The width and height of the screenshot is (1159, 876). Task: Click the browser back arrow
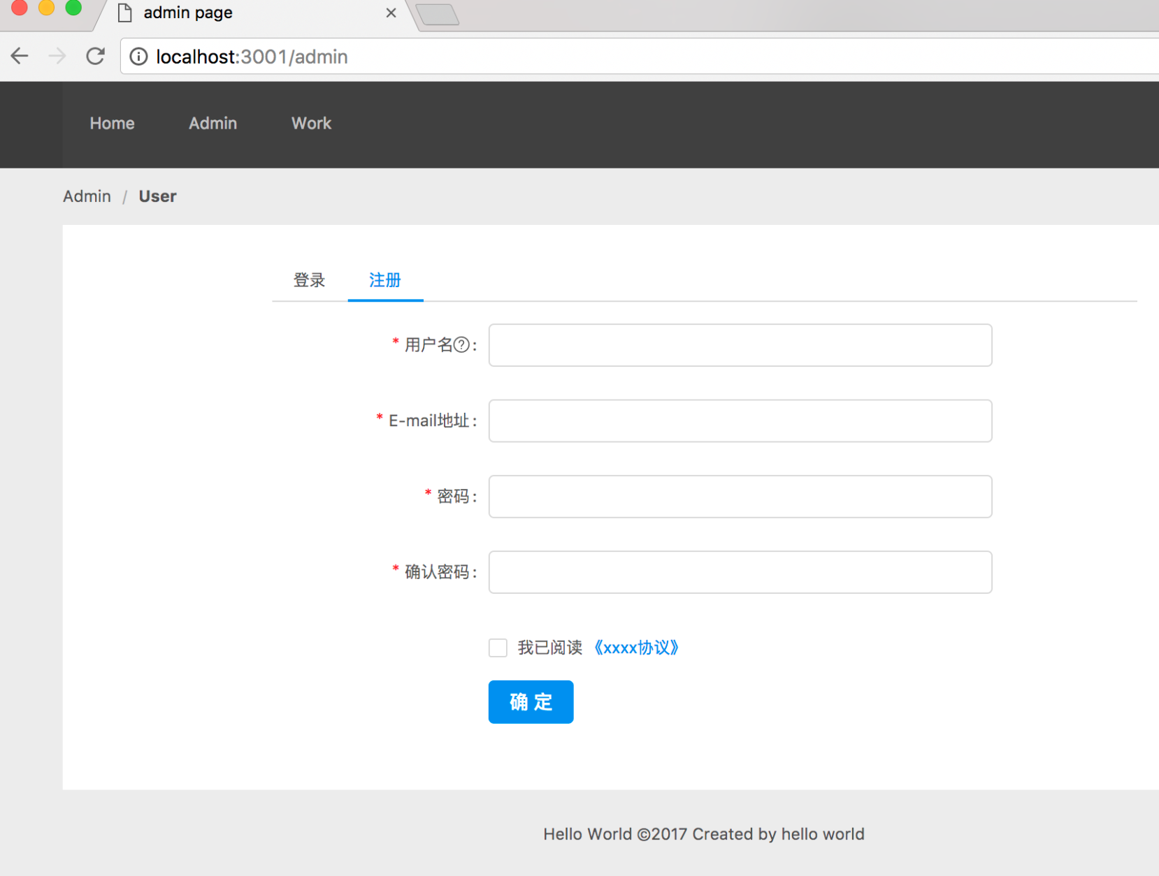20,56
